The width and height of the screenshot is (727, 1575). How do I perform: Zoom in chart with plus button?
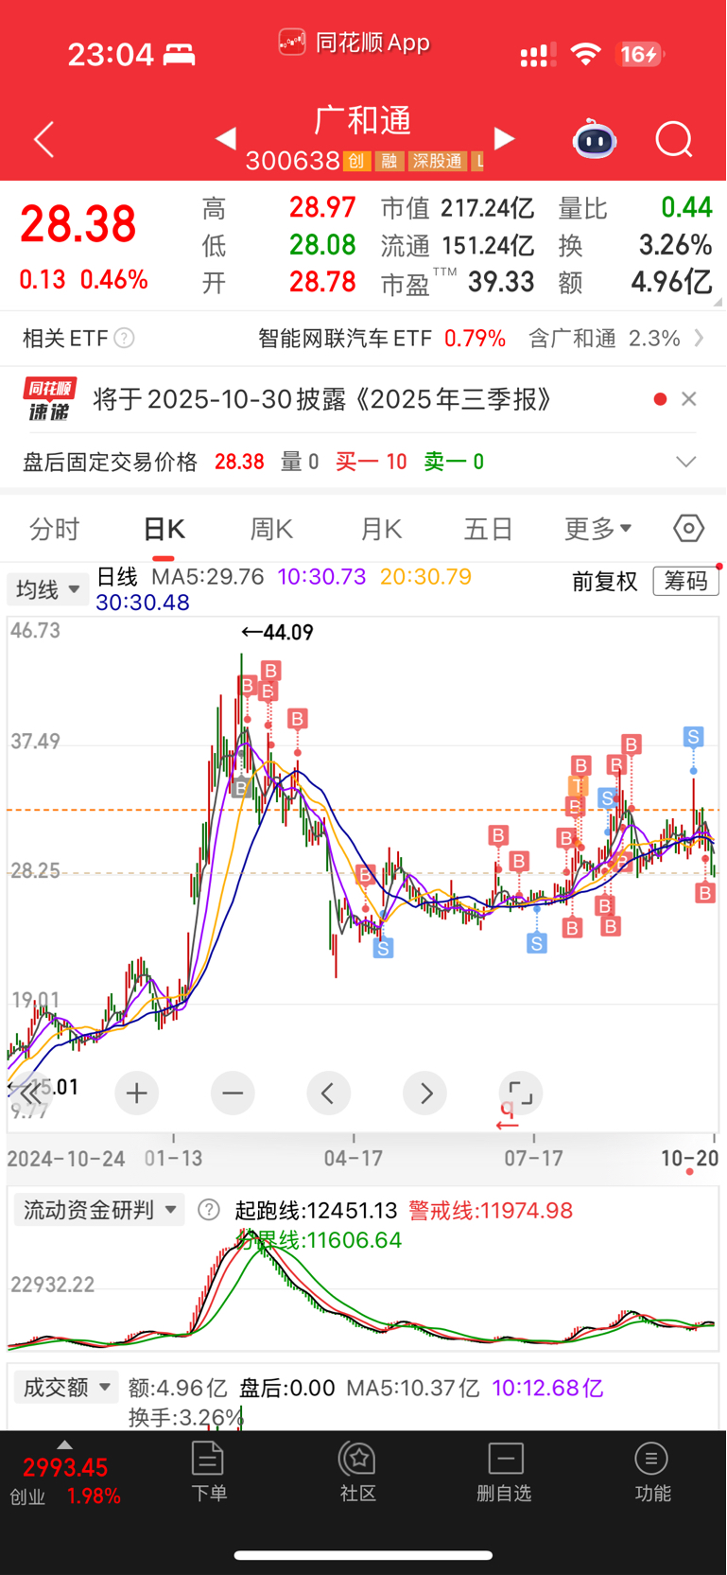(137, 1094)
